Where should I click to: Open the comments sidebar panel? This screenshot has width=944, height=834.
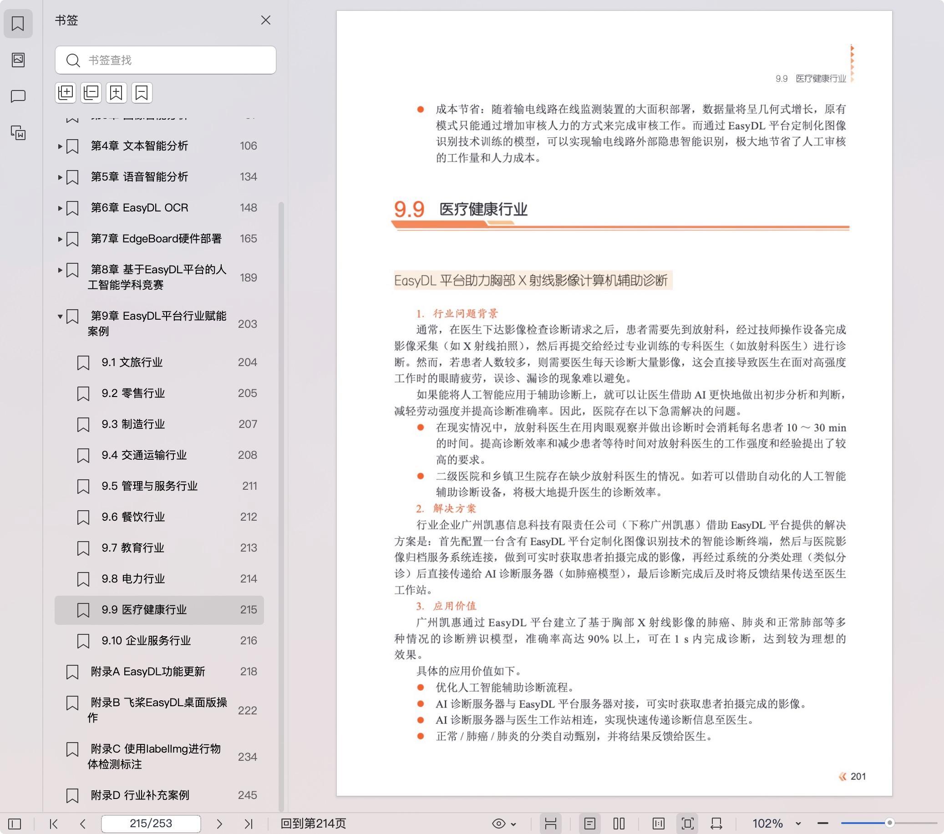pos(18,96)
